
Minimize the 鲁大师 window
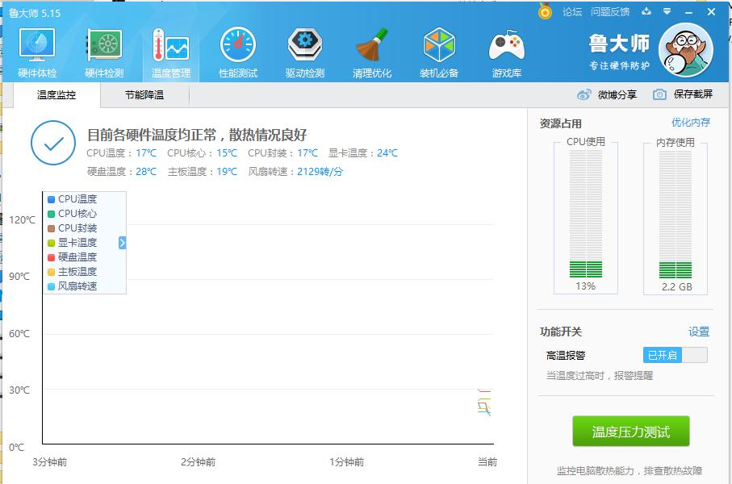click(688, 12)
